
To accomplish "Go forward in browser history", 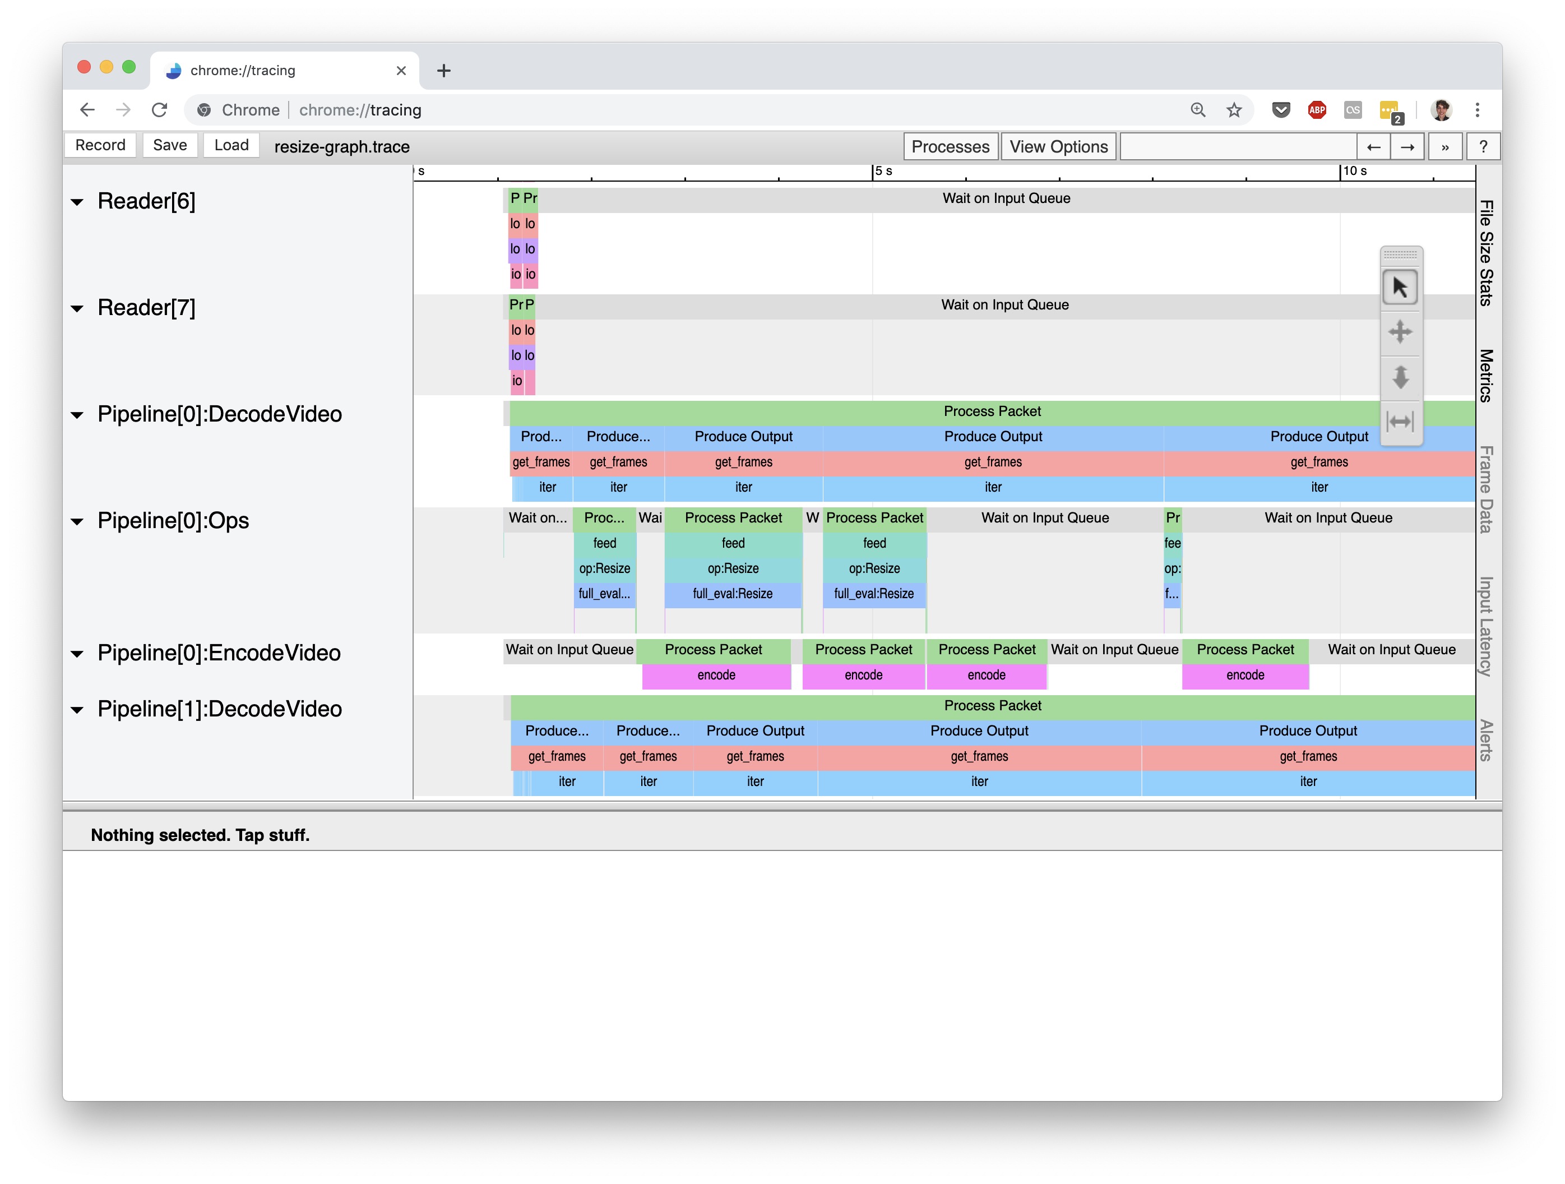I will (x=123, y=110).
